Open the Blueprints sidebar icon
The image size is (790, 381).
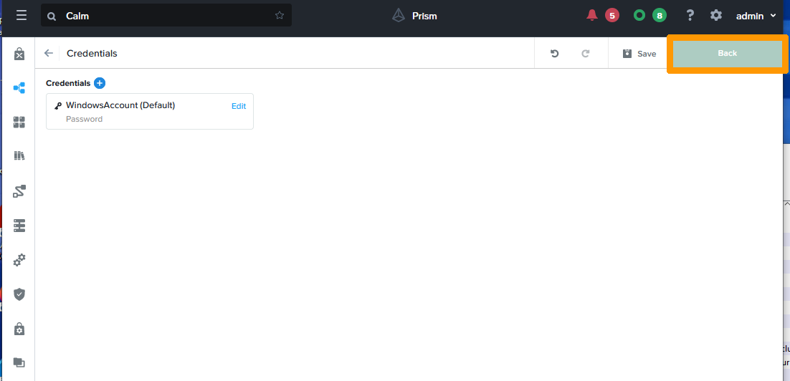pyautogui.click(x=19, y=88)
